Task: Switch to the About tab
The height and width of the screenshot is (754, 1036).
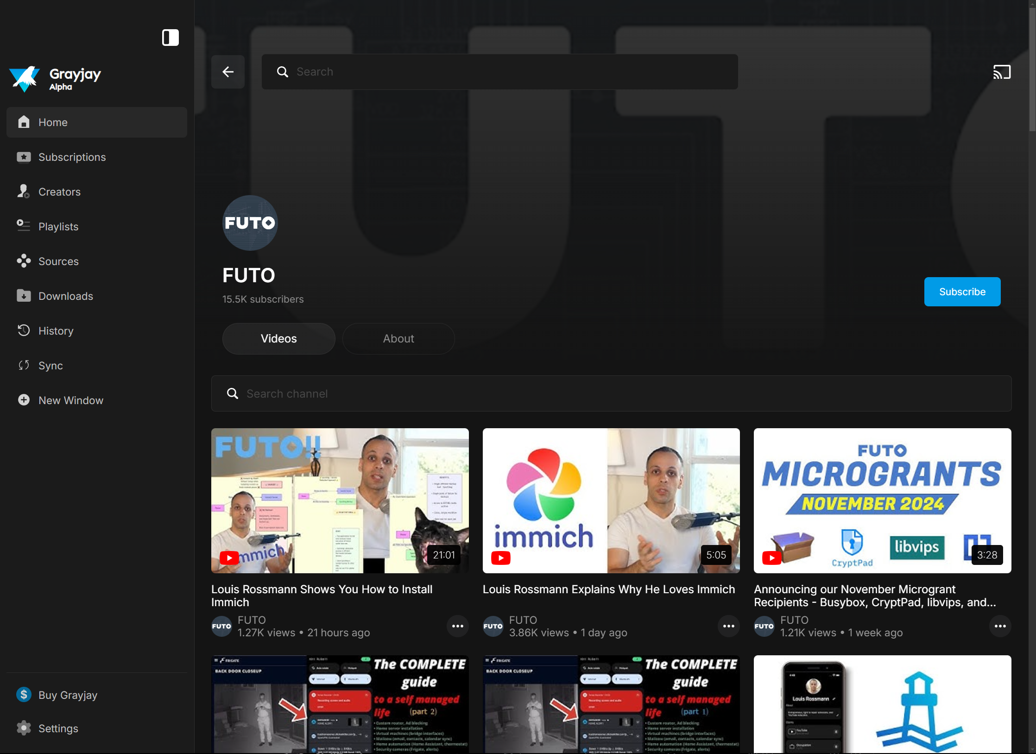Action: (398, 339)
